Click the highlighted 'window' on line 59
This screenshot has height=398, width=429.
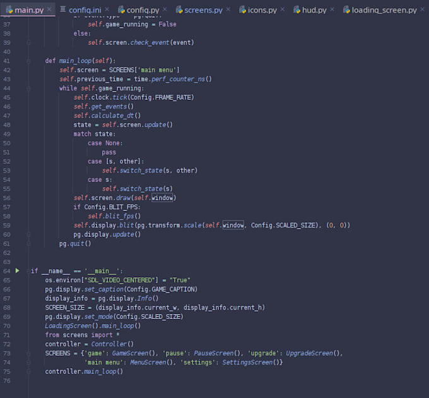click(x=233, y=225)
